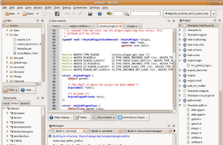Screen dimensions: 223x145
Task: Click the Save toolbar button
Action: (x=47, y=14)
